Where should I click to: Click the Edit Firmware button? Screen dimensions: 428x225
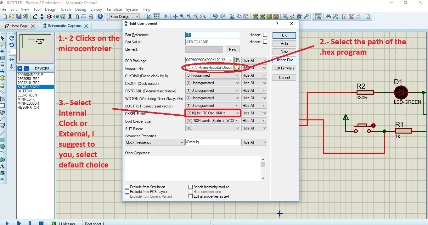(x=284, y=68)
